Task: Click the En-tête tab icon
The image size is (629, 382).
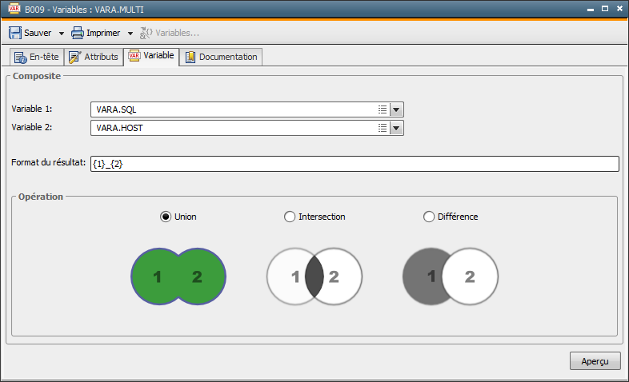Action: pos(21,58)
